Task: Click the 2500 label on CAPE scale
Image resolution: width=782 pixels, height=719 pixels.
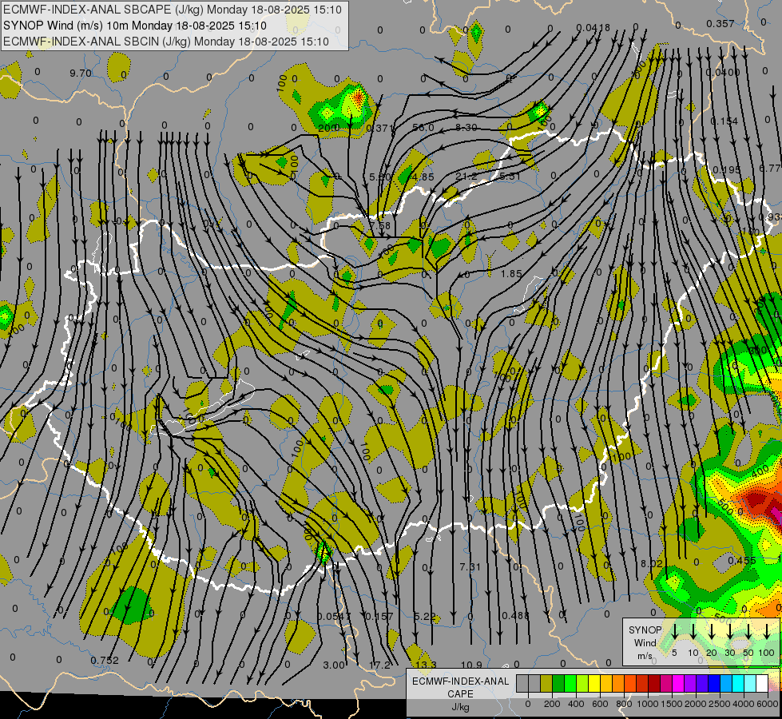Action: click(x=720, y=704)
